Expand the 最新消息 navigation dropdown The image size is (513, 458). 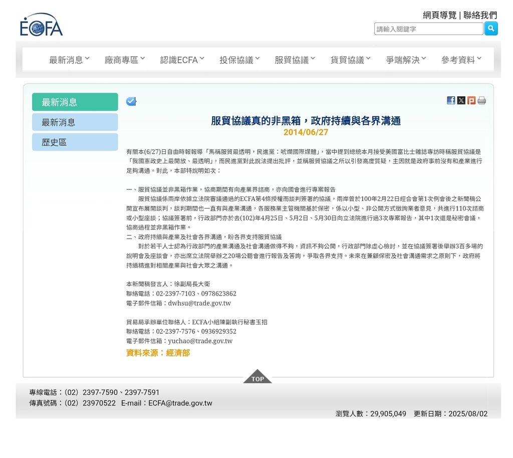pyautogui.click(x=69, y=60)
